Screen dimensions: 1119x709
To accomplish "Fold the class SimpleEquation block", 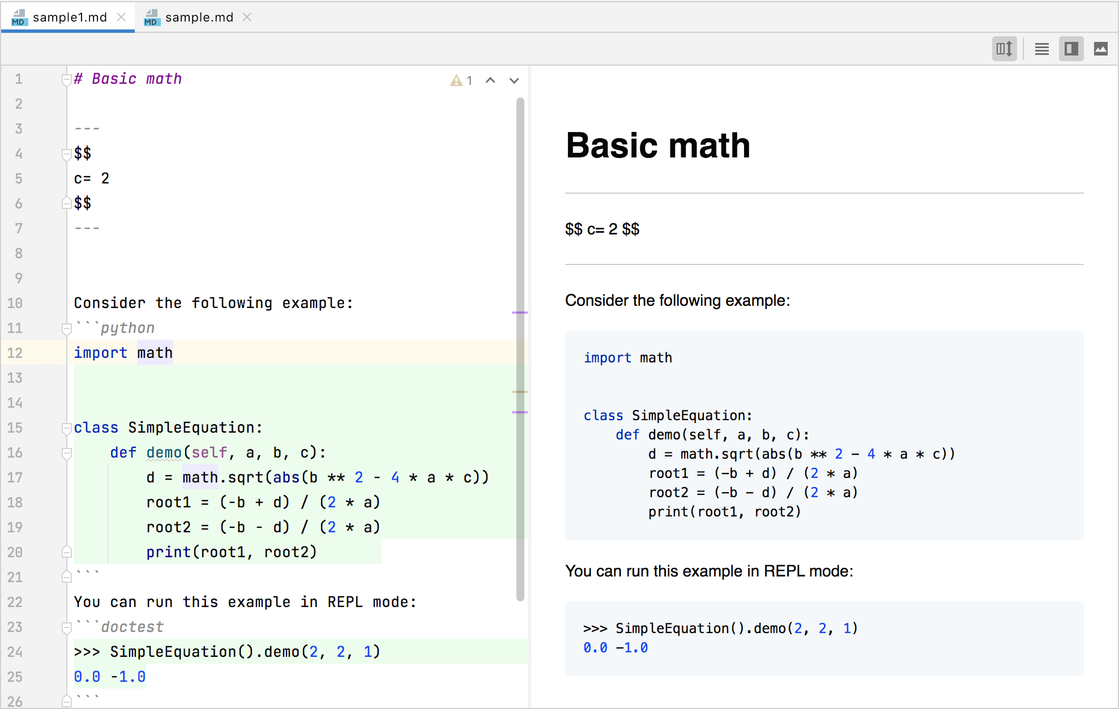I will (x=66, y=428).
